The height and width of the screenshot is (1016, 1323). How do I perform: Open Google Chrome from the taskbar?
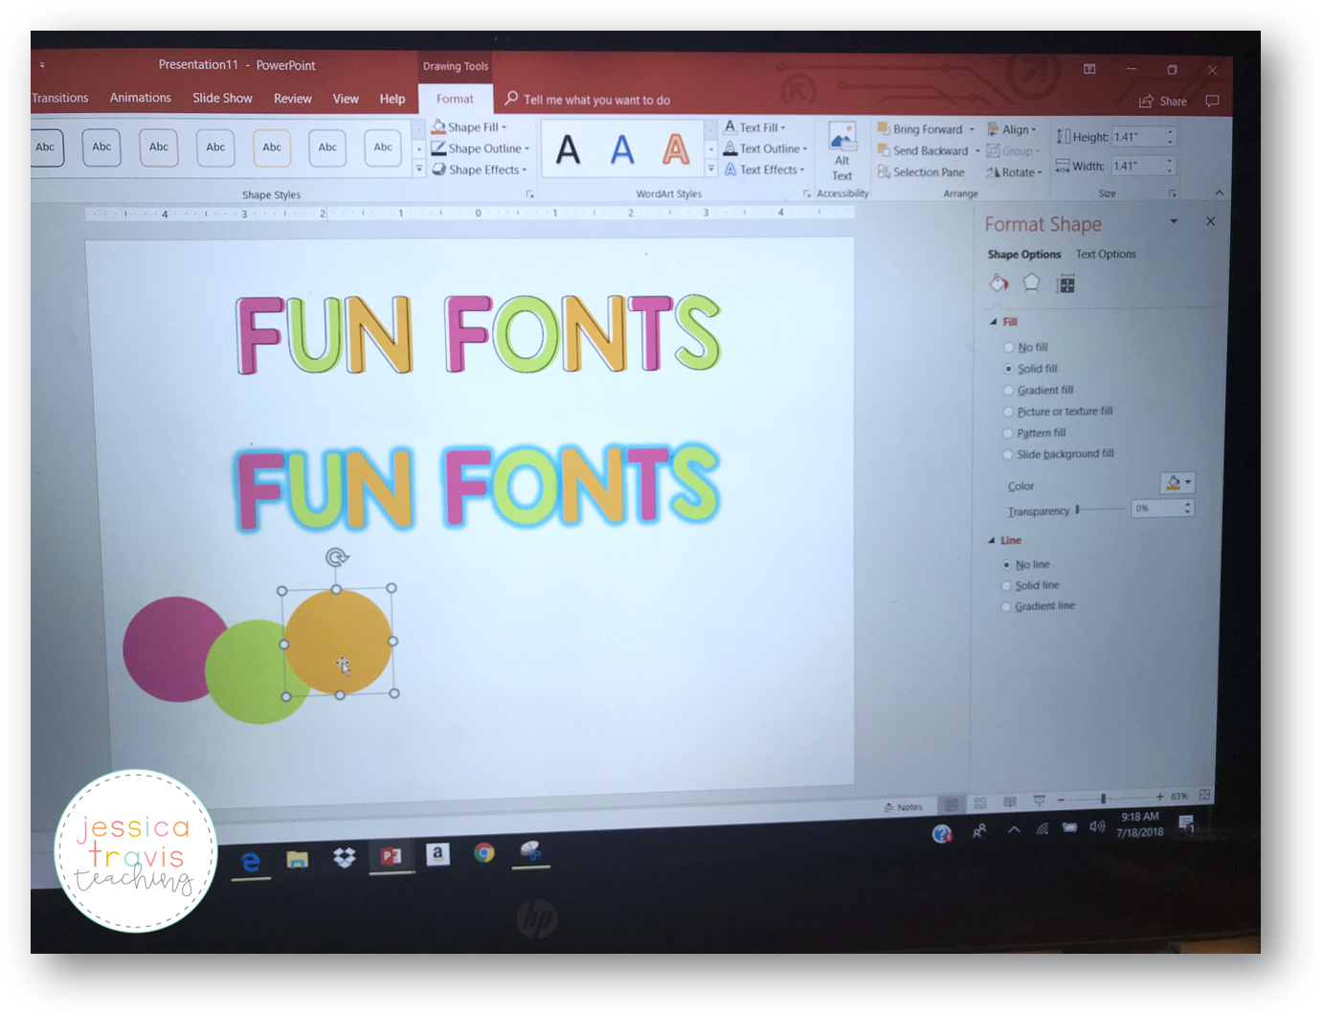pyautogui.click(x=484, y=852)
